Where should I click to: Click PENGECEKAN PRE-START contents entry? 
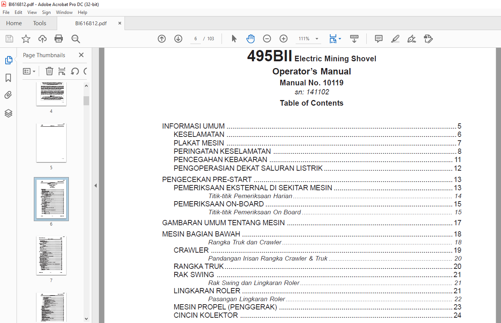[x=311, y=180]
